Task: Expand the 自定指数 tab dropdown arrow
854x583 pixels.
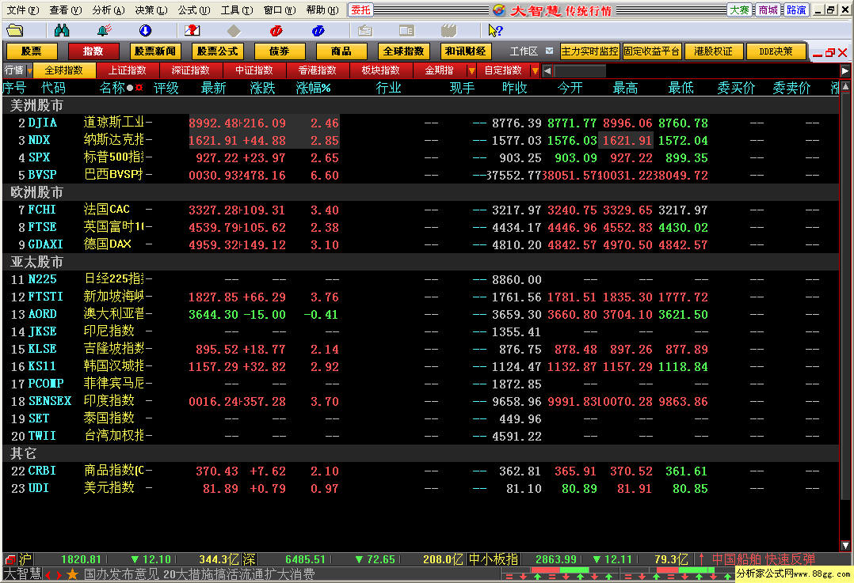Action: pyautogui.click(x=536, y=70)
